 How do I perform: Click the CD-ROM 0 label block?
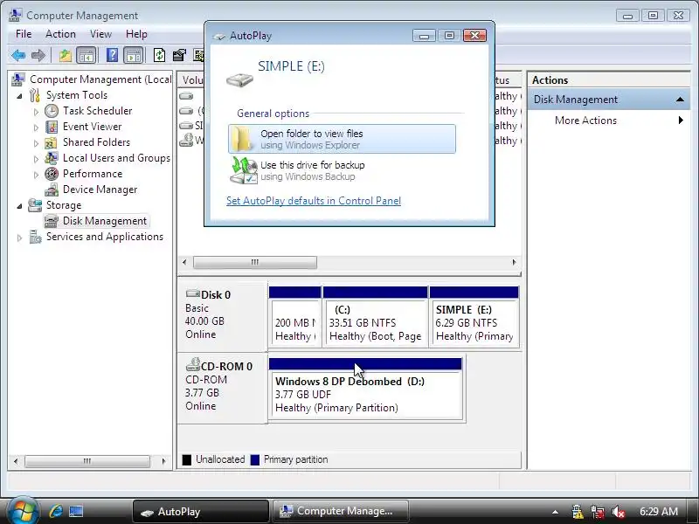pyautogui.click(x=223, y=387)
